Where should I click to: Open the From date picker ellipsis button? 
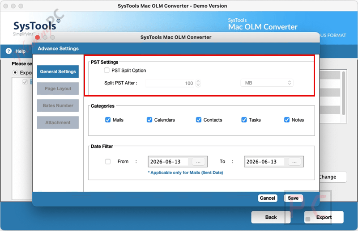(198, 162)
